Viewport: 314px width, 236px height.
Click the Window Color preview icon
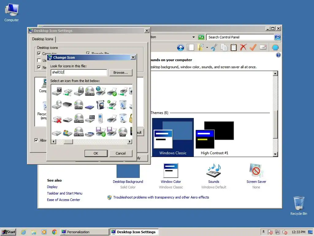171,171
